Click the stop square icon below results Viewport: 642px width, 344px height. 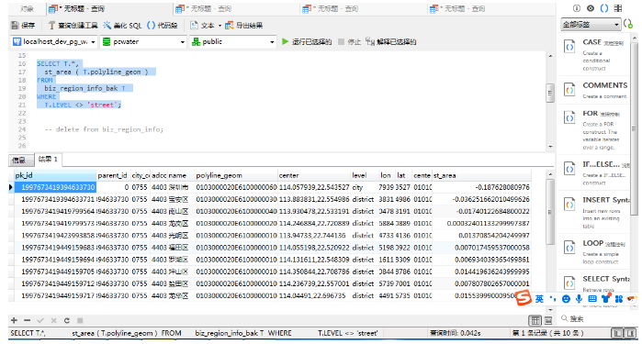[80, 320]
